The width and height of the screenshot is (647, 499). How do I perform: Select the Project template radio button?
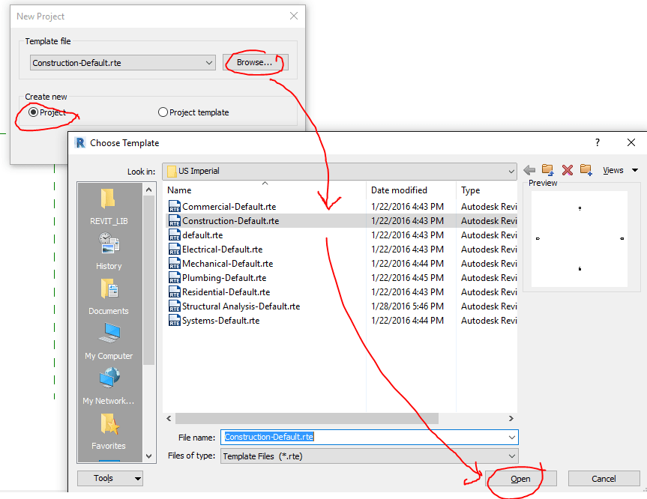(163, 112)
